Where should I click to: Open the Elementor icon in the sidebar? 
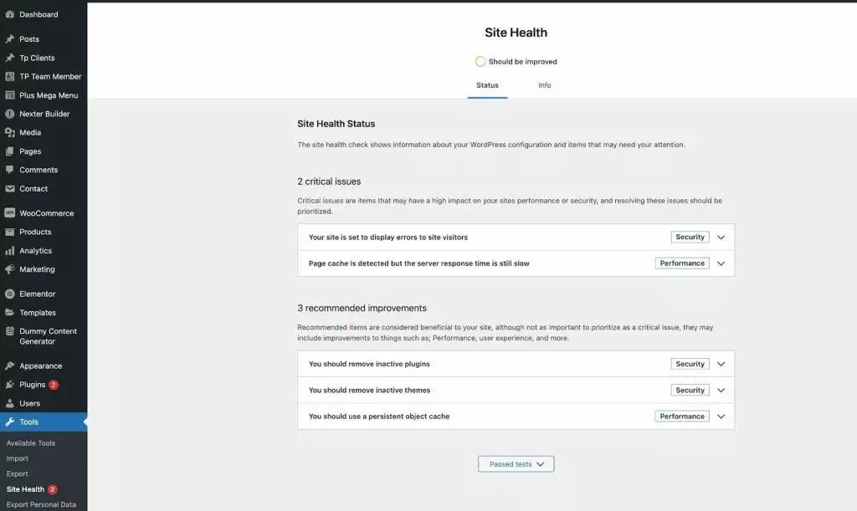[10, 294]
